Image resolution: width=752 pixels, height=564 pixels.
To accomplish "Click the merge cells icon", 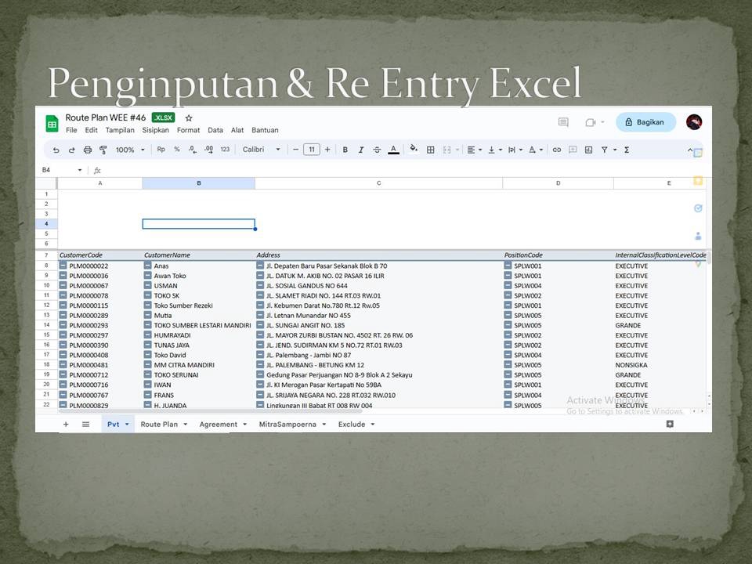I will 447,150.
